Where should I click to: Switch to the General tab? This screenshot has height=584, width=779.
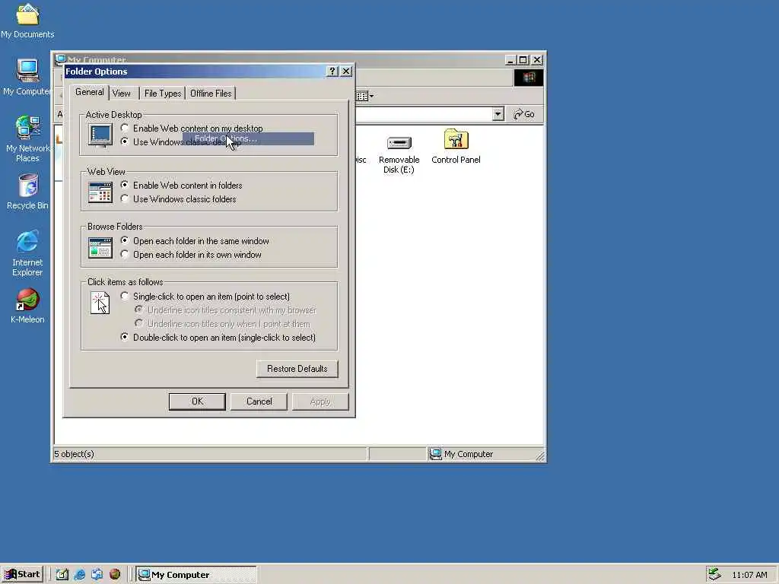[x=90, y=92]
